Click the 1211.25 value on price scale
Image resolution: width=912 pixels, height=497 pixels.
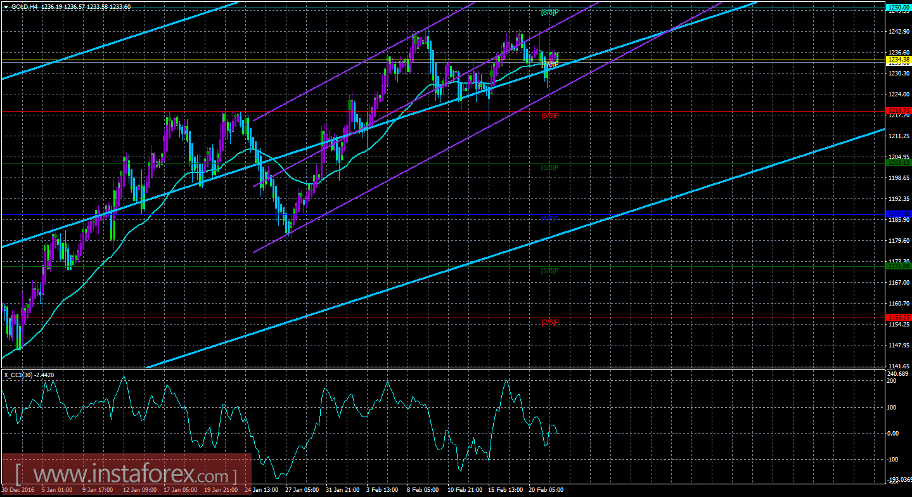[x=898, y=136]
